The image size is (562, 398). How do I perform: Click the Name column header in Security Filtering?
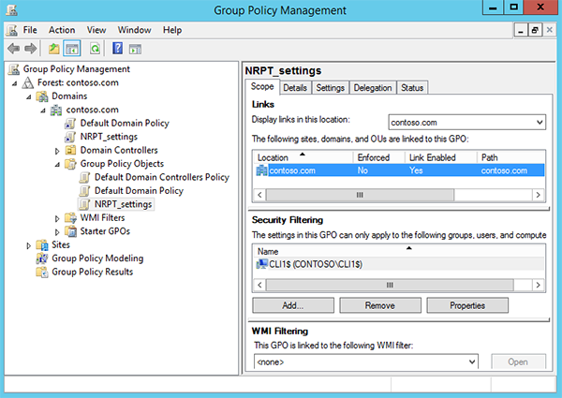[399, 251]
